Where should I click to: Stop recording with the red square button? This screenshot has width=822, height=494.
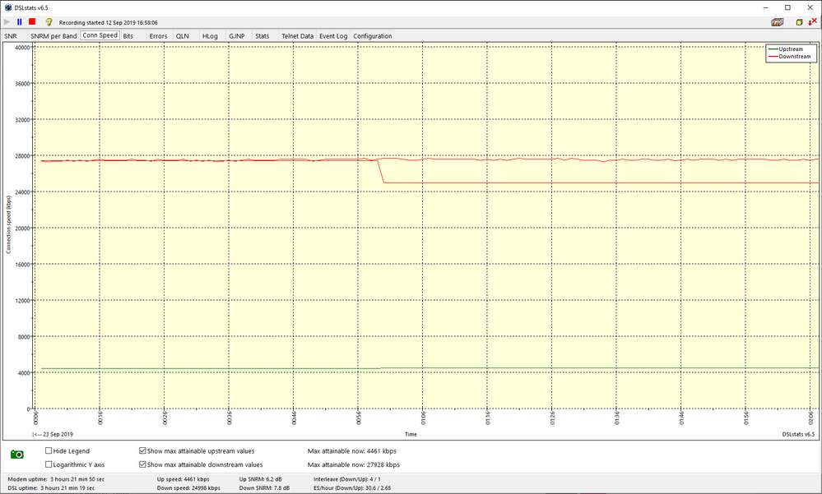click(x=32, y=22)
